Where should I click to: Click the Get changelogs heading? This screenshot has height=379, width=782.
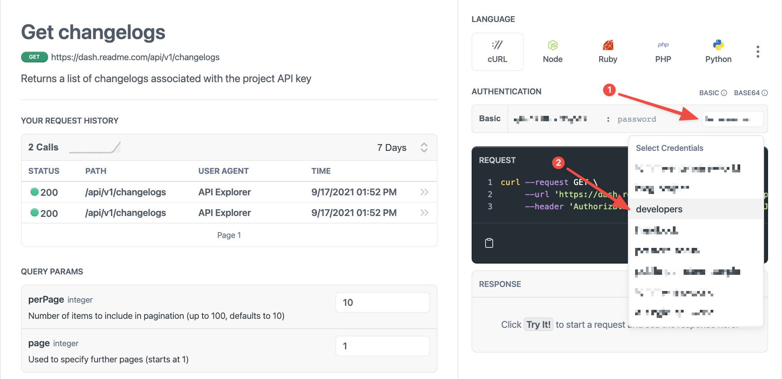click(93, 32)
